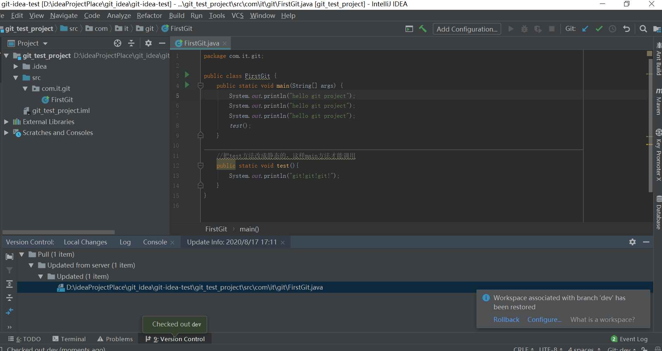Click the src breadcrumb in navigation bar
Screen dimensions: 662x351
(x=69, y=28)
